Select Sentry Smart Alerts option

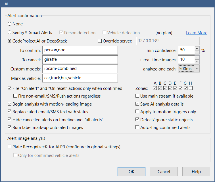click(9, 33)
